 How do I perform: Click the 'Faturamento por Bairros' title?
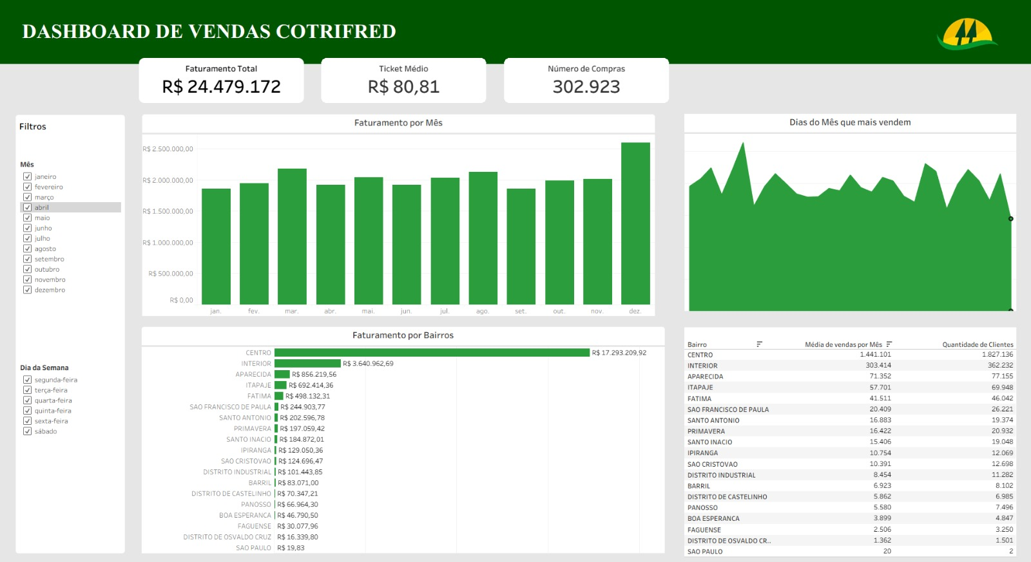[403, 335]
